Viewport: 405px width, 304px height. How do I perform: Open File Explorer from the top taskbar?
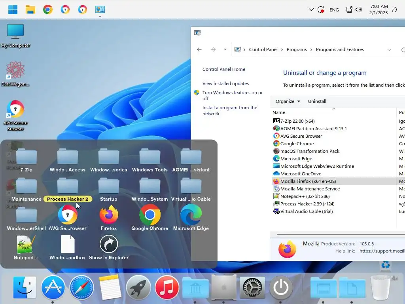[x=30, y=9]
